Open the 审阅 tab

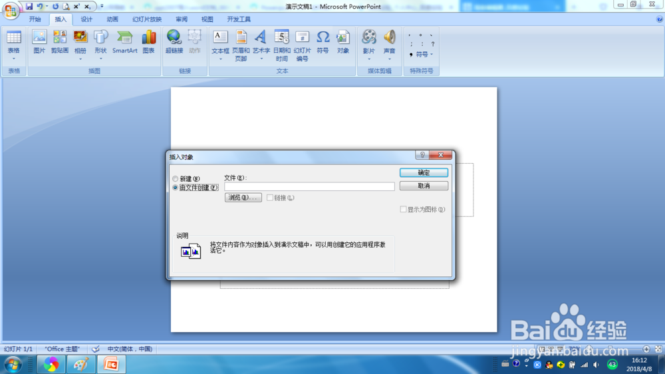tap(182, 19)
